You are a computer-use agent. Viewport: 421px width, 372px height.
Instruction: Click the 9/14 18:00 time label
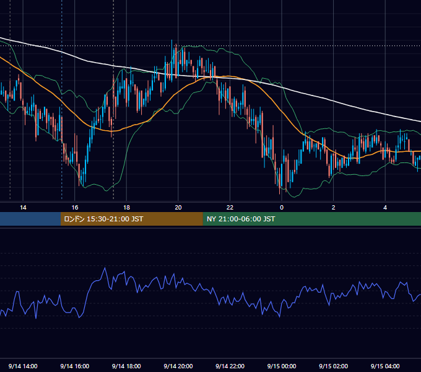point(126,366)
